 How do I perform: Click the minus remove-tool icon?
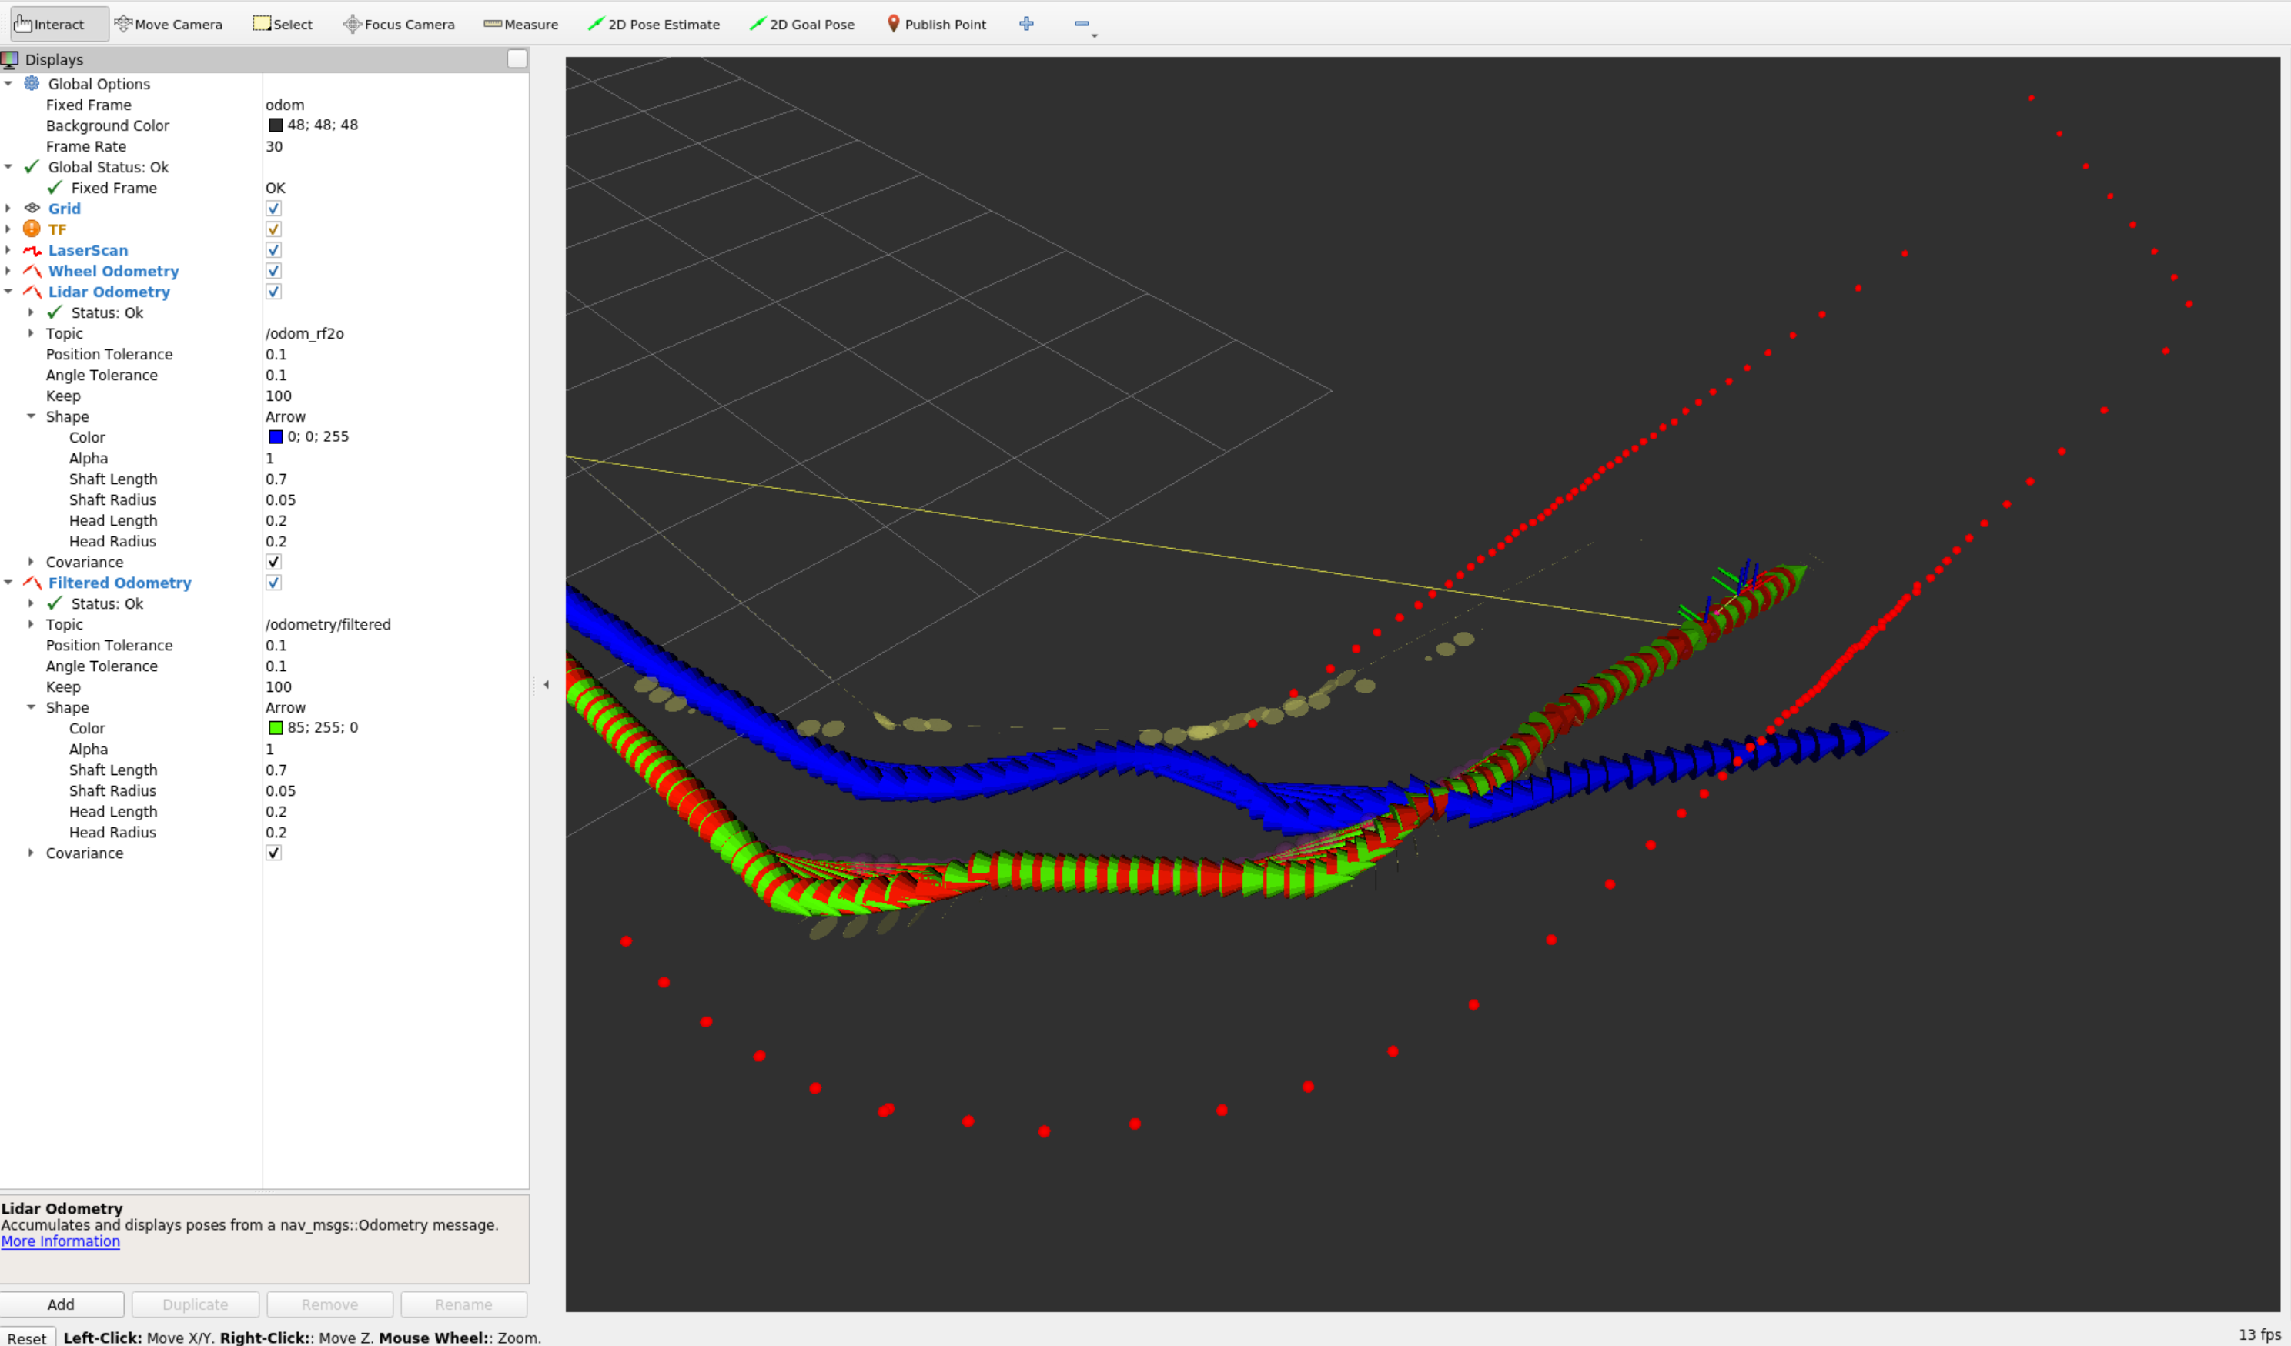1081,24
